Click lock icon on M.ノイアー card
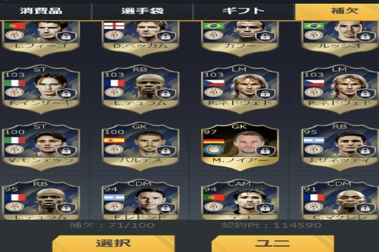Screen dimensions: 379x252 265,151
